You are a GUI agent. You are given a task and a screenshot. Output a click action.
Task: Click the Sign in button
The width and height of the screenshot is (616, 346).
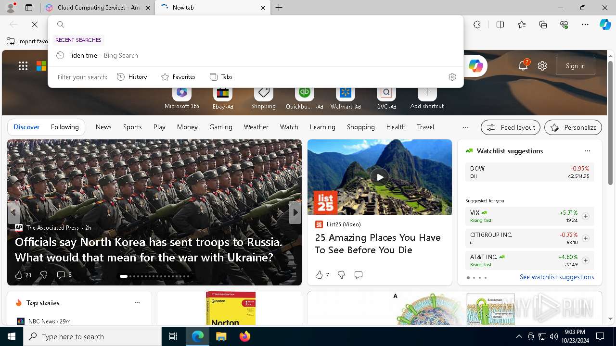[576, 66]
